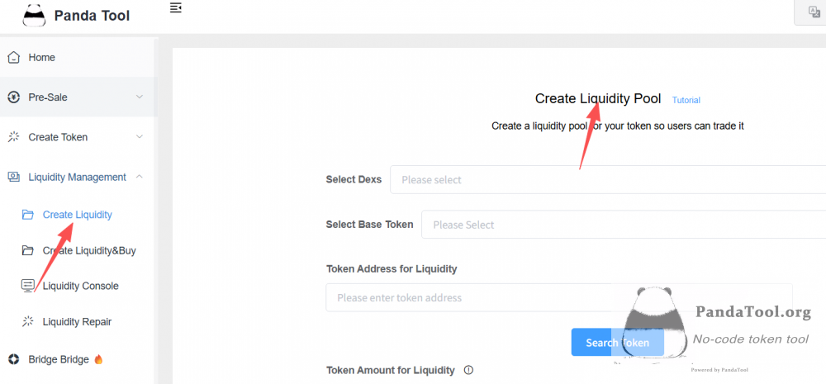
Task: Focus the token address input field
Action: 559,297
